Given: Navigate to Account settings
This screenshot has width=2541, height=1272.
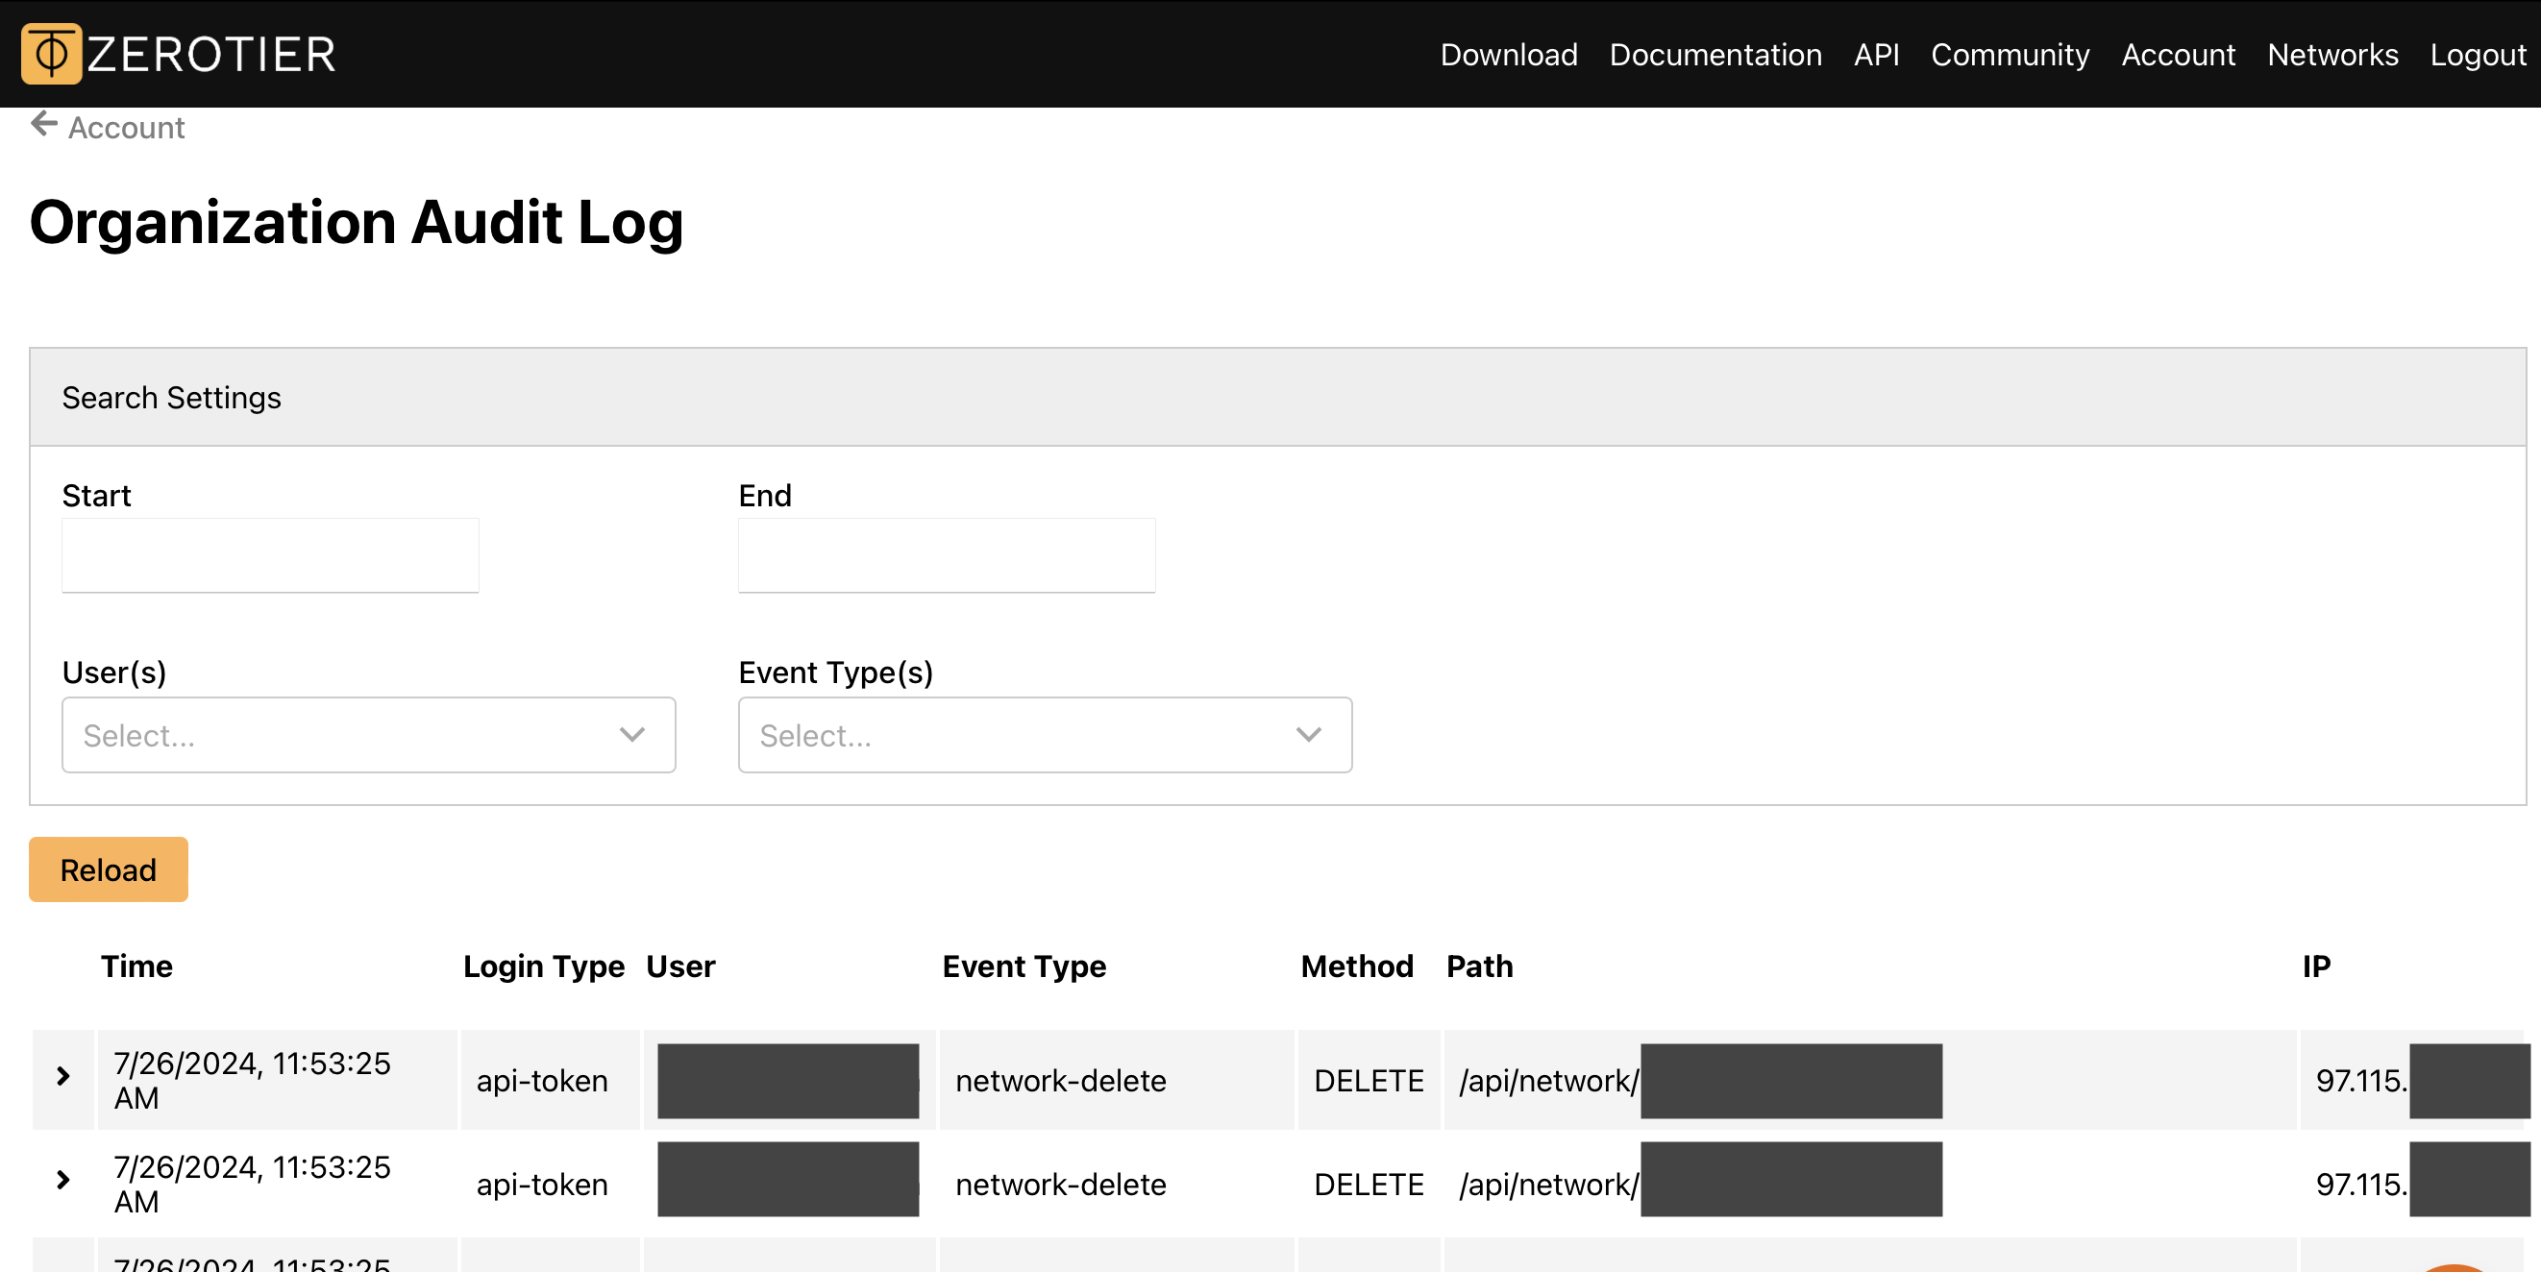Looking at the screenshot, I should [x=2179, y=54].
